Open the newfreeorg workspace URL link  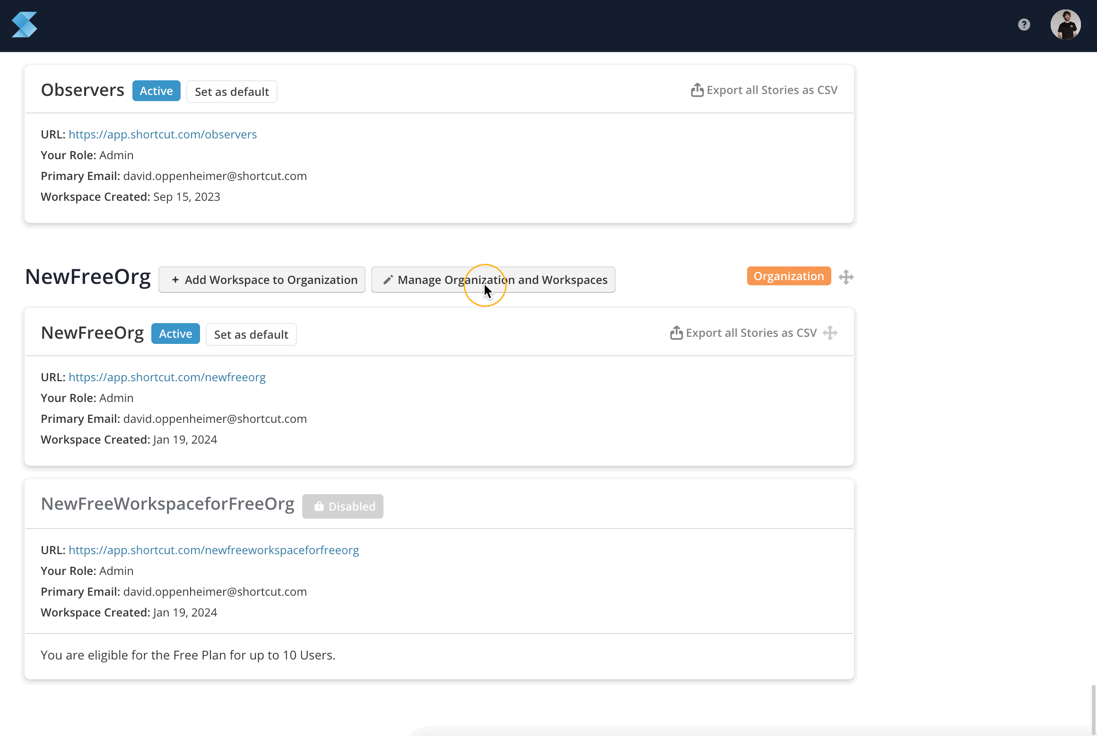point(167,377)
